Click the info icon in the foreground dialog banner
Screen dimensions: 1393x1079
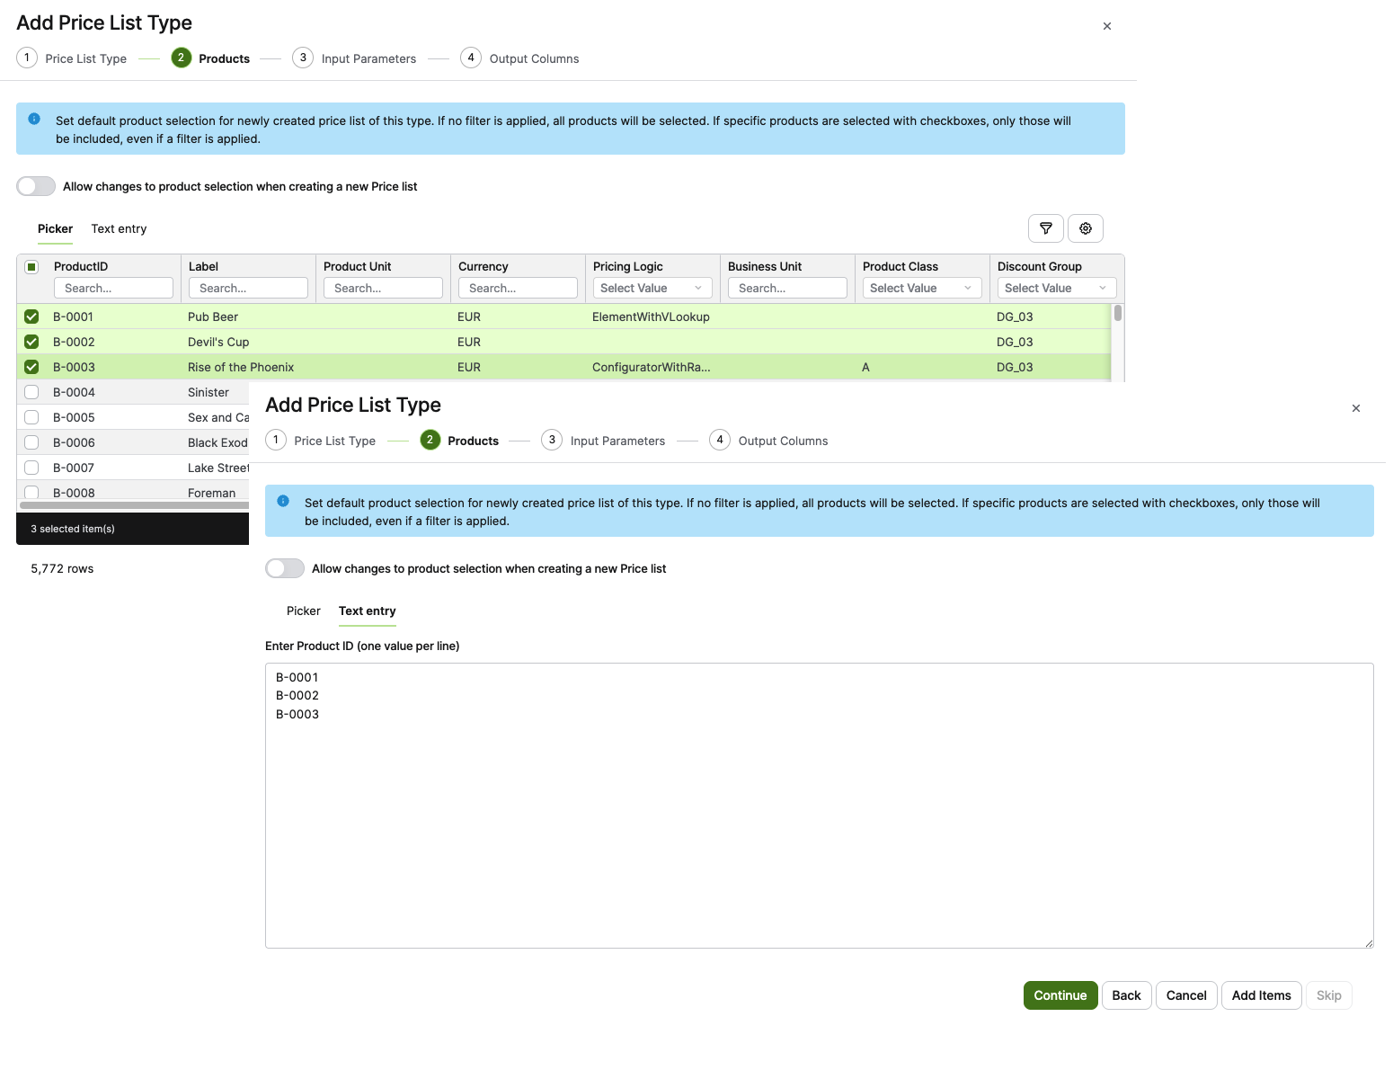pos(283,501)
